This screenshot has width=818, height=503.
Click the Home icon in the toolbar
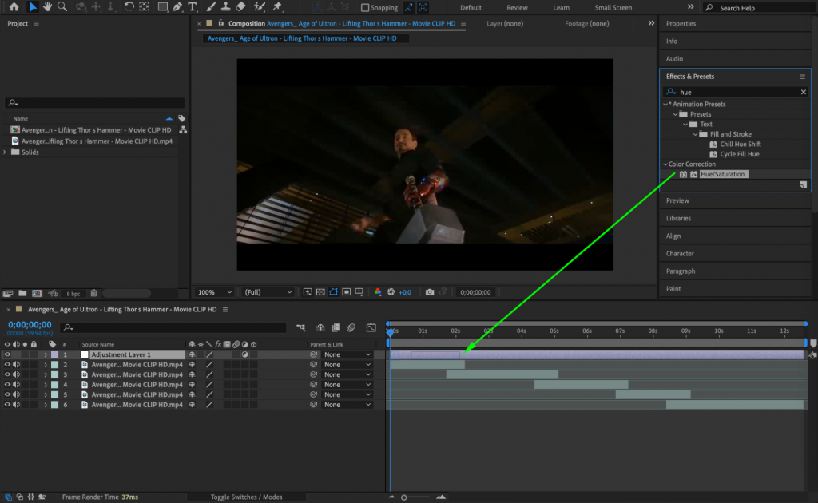(15, 7)
